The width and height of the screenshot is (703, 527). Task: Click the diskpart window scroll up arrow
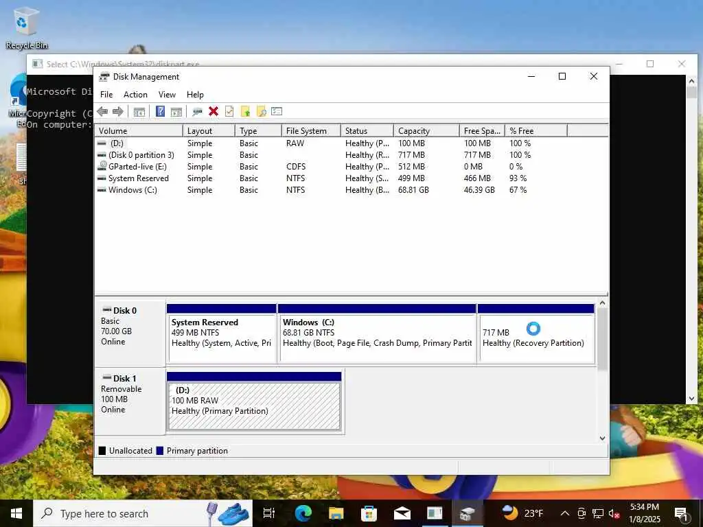tap(691, 81)
